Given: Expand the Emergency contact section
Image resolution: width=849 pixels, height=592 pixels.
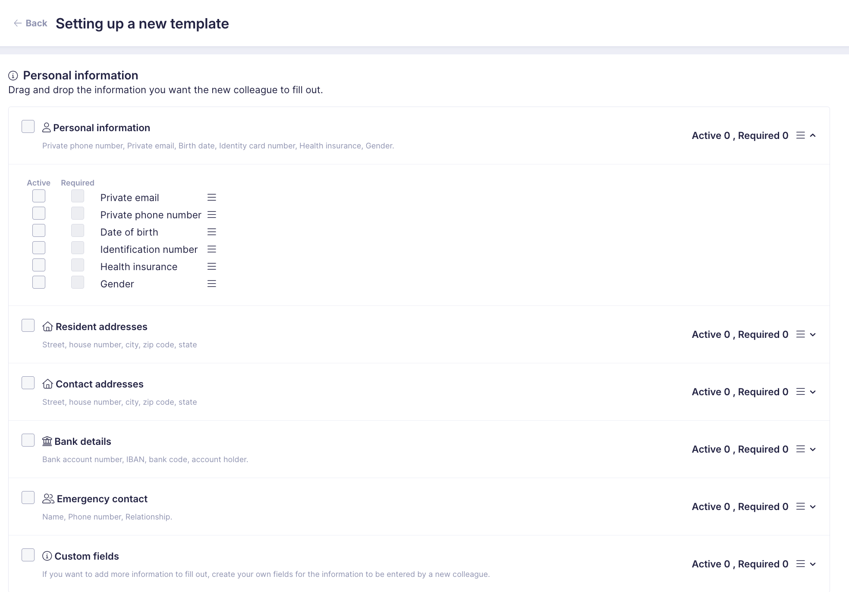Looking at the screenshot, I should [813, 507].
